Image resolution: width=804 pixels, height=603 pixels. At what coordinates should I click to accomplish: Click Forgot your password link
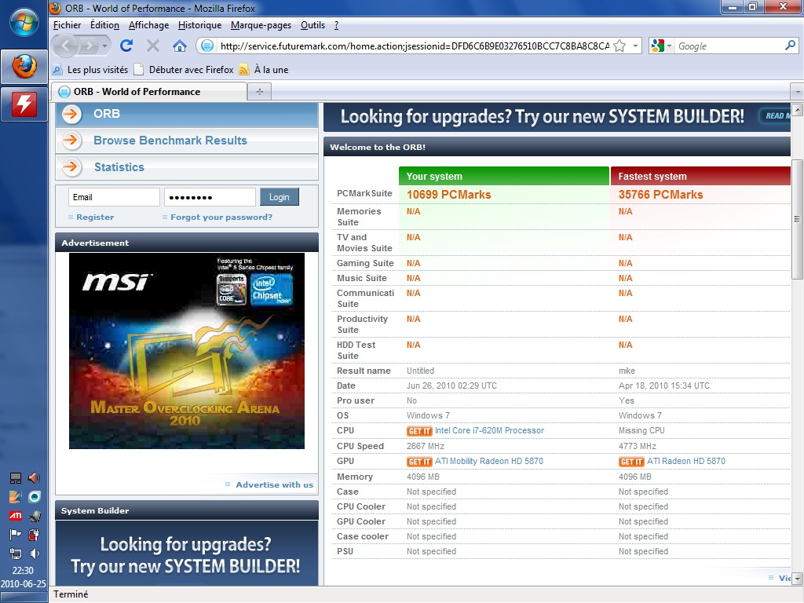[221, 217]
